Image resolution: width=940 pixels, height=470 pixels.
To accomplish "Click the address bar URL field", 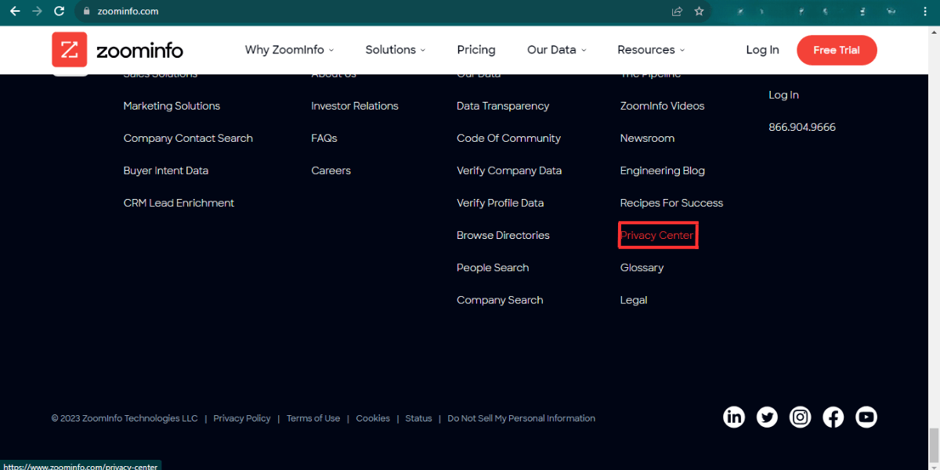I will pos(376,12).
